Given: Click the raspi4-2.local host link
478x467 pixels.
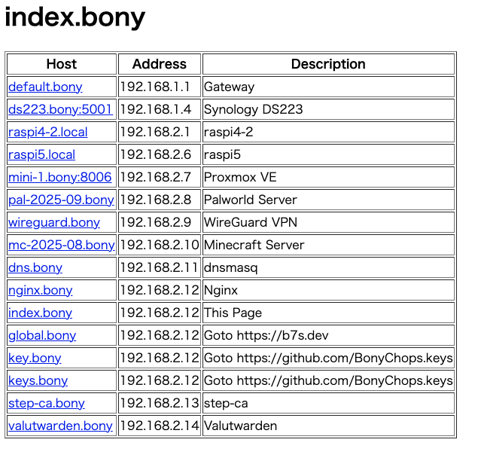Looking at the screenshot, I should (47, 132).
